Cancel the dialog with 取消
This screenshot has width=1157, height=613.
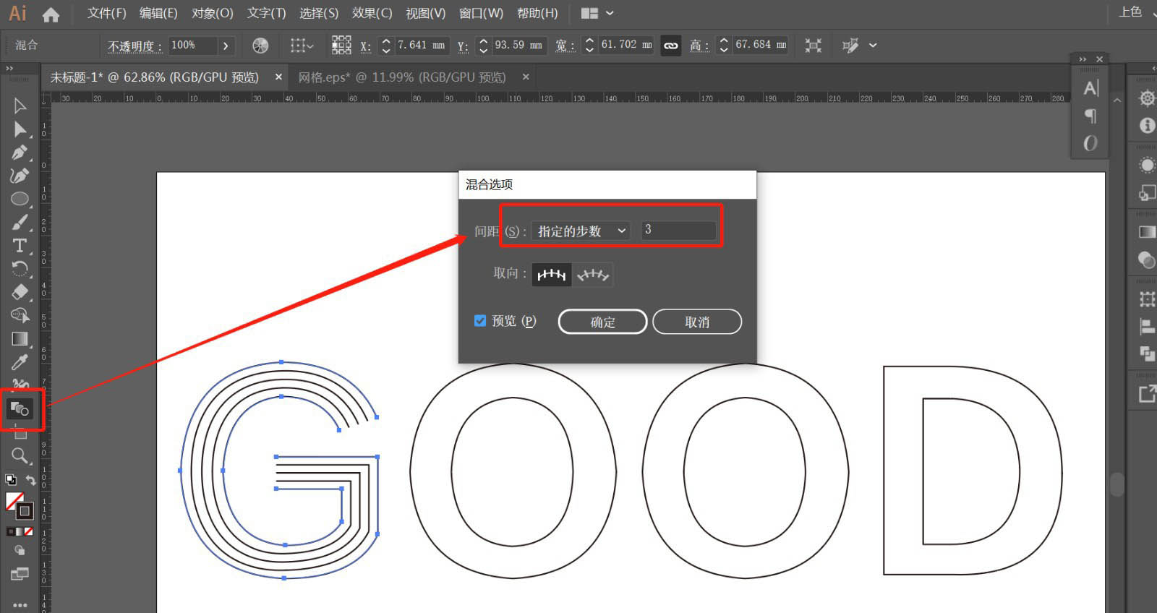pos(697,322)
